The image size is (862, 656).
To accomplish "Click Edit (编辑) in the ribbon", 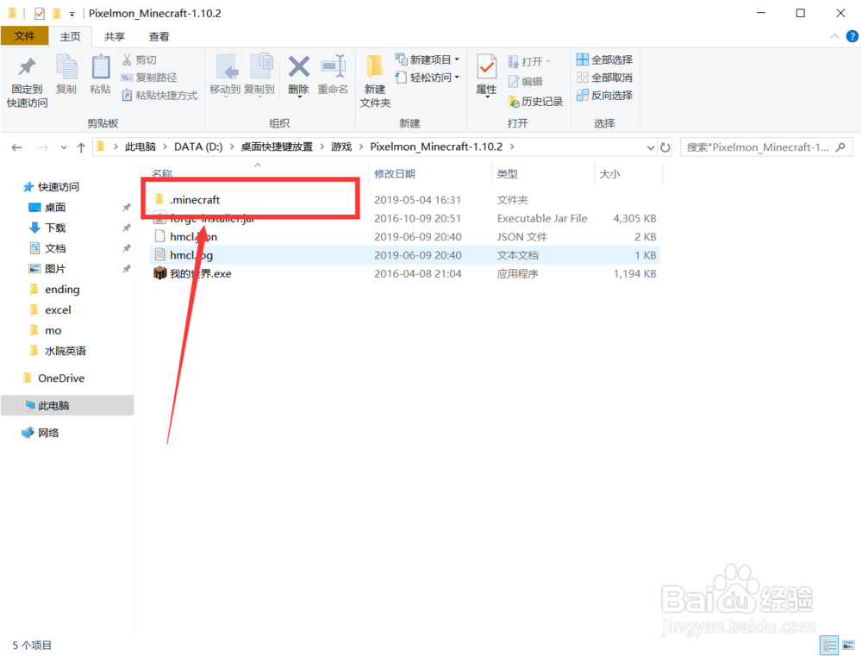I will coord(526,81).
